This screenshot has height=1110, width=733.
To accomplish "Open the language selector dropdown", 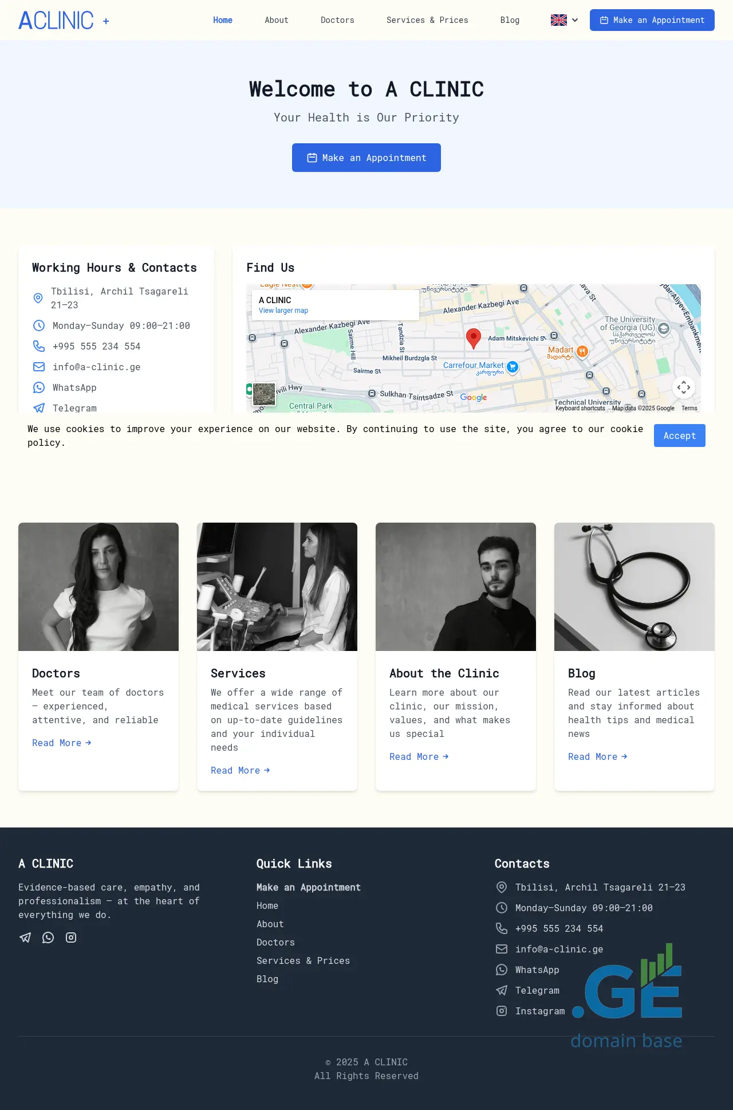I will (x=564, y=20).
